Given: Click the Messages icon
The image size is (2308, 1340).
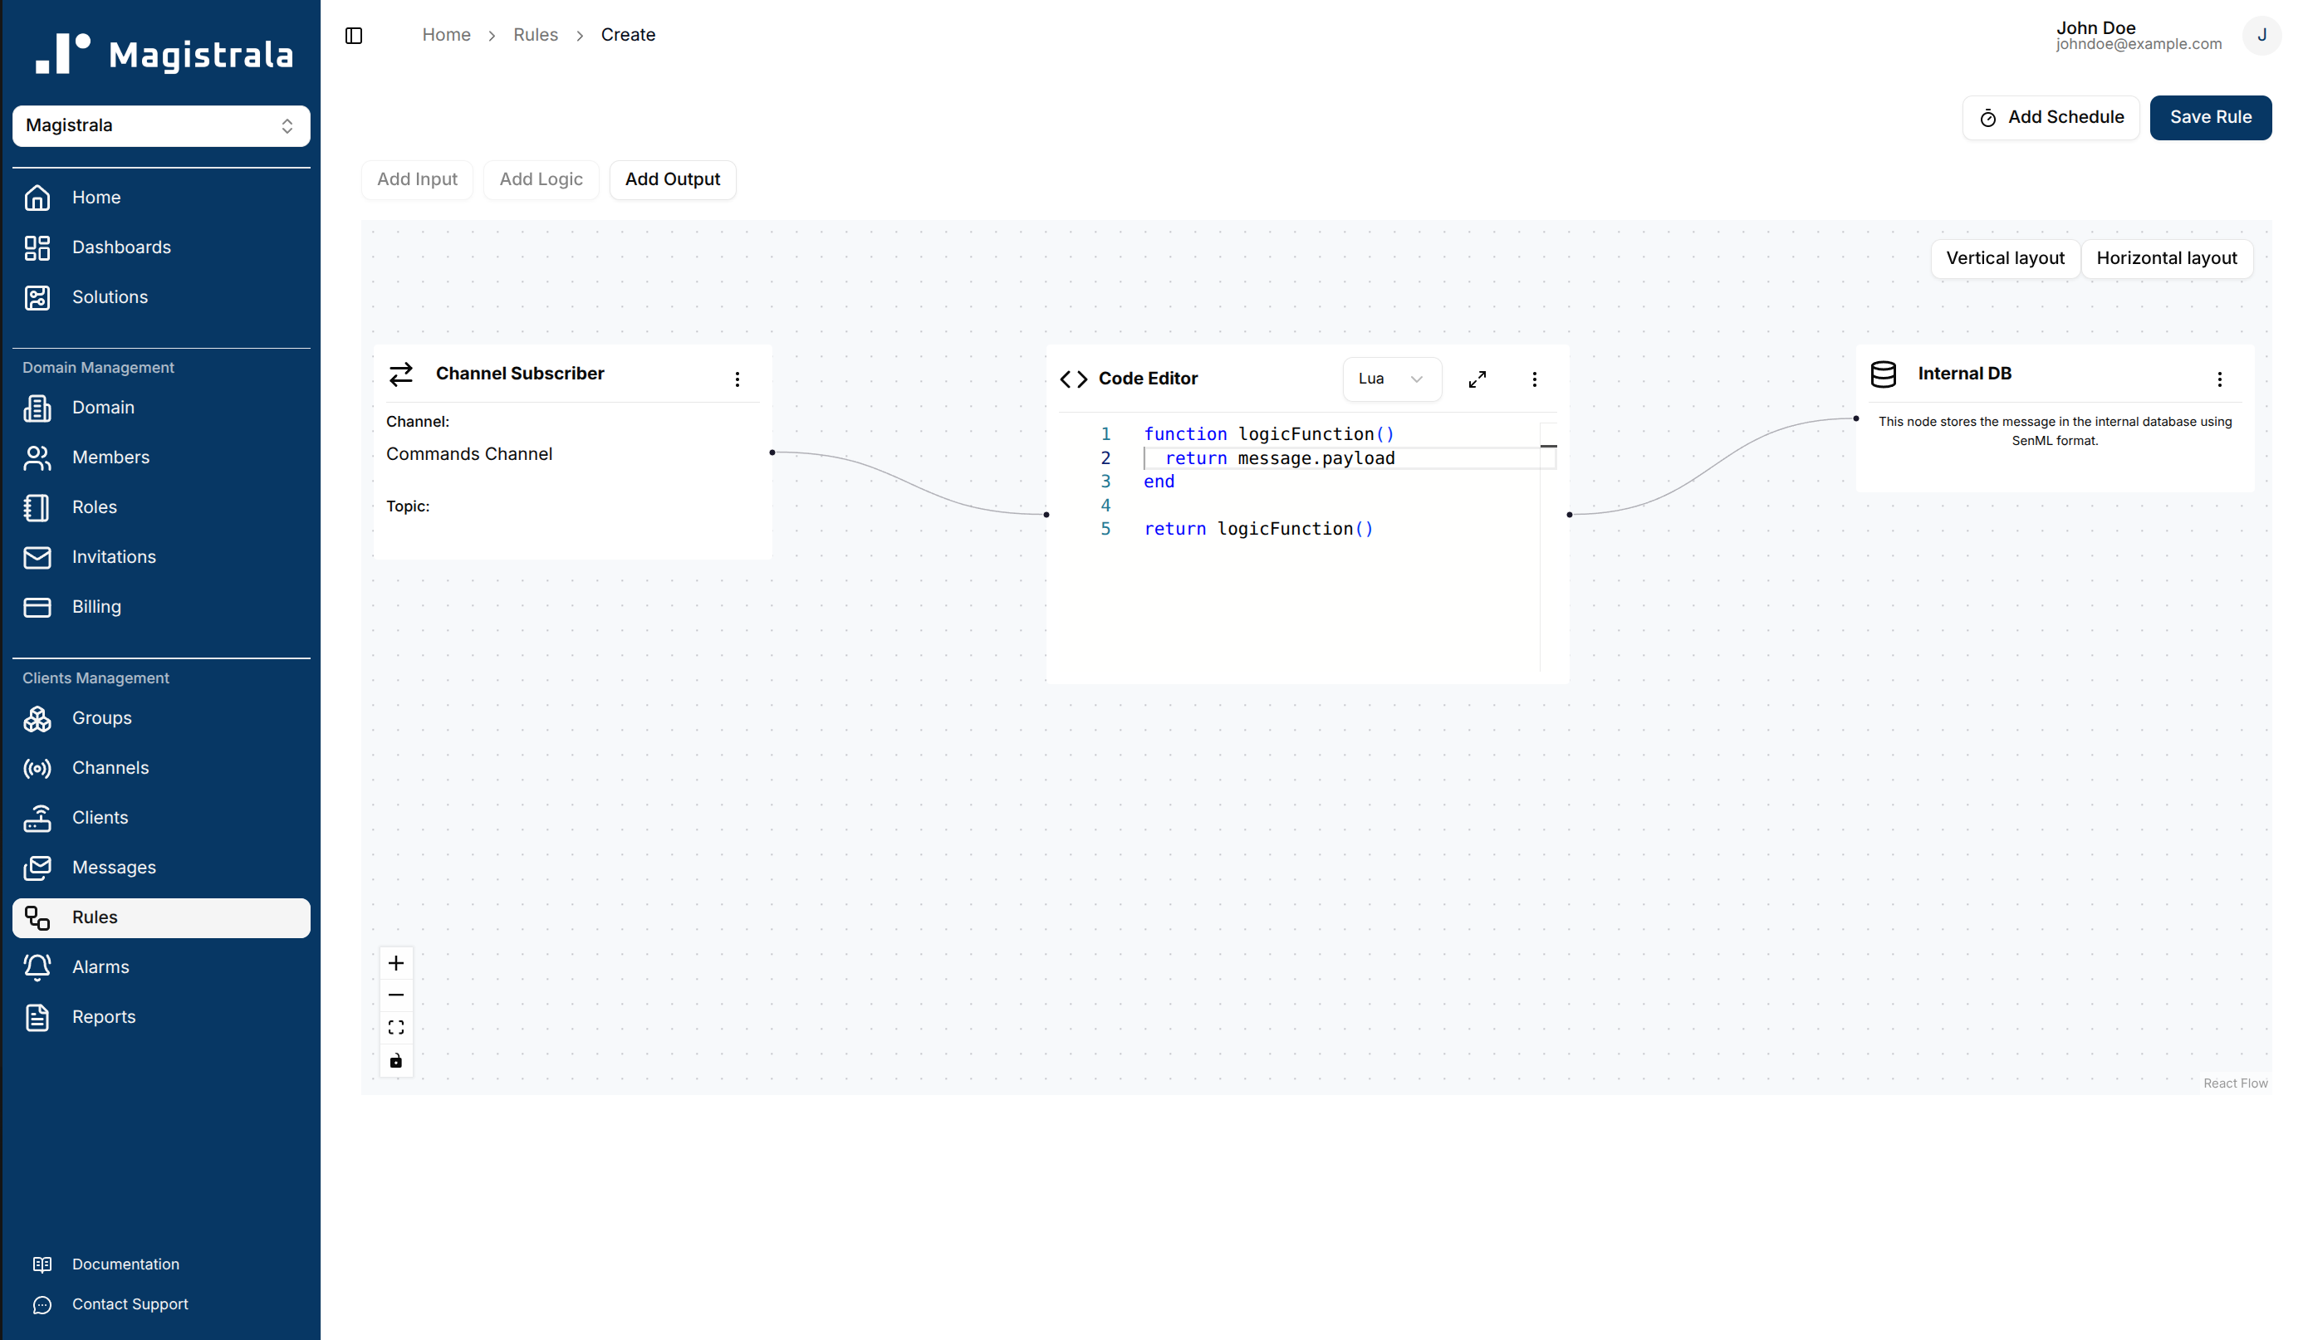Looking at the screenshot, I should pyautogui.click(x=37, y=868).
